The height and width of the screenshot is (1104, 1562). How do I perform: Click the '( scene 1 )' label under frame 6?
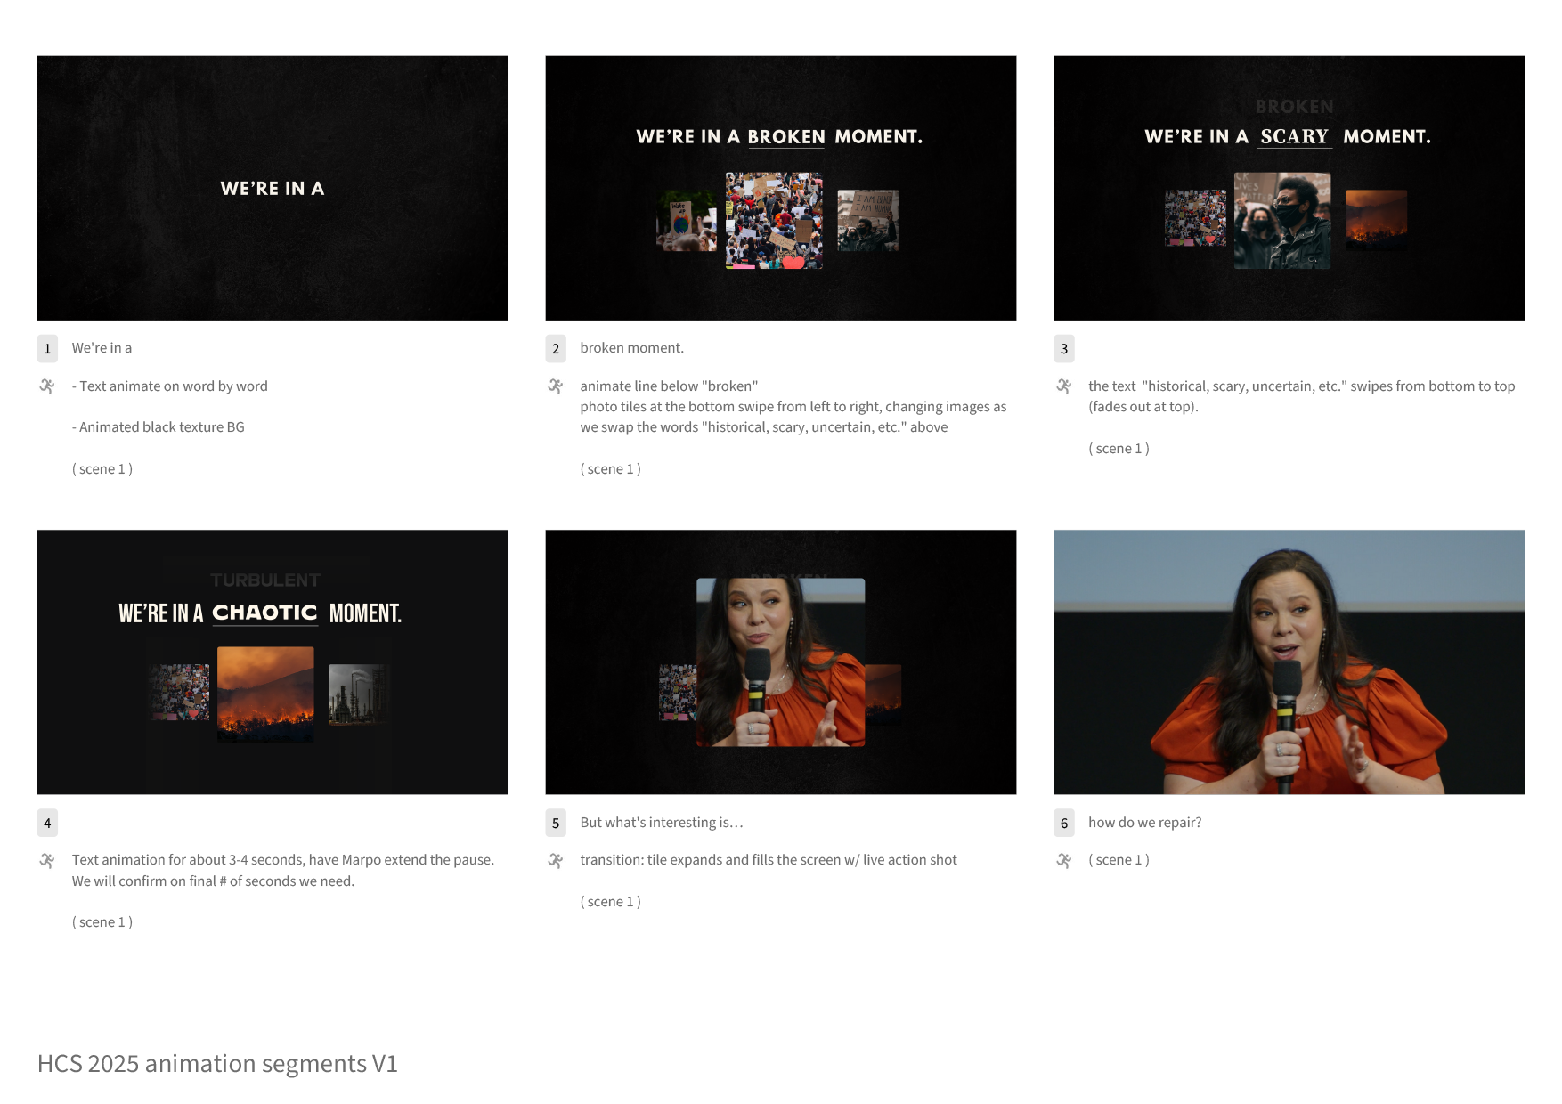point(1119,860)
